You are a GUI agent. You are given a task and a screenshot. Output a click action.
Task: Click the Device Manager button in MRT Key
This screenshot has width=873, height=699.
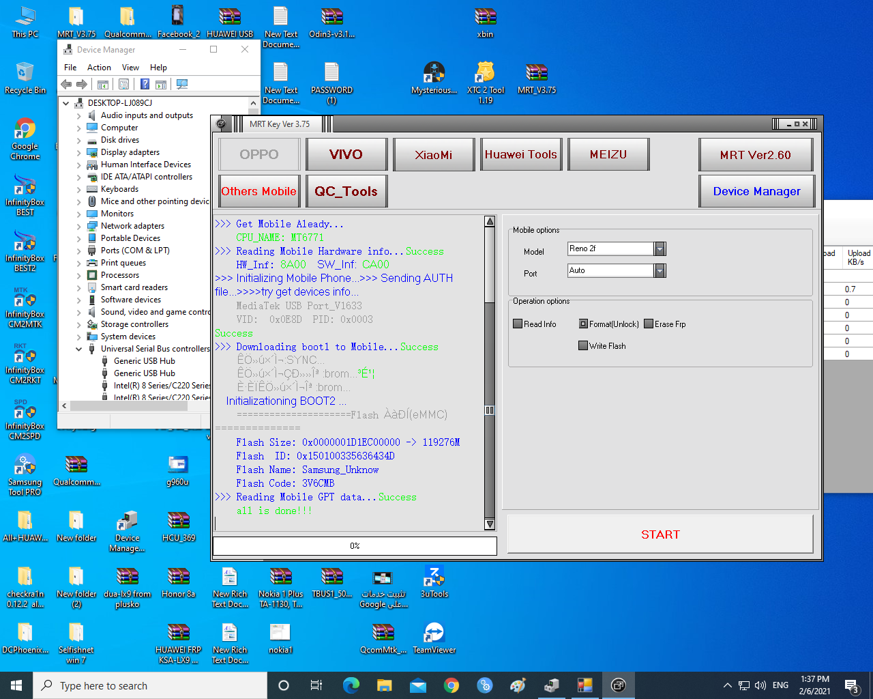pos(756,191)
